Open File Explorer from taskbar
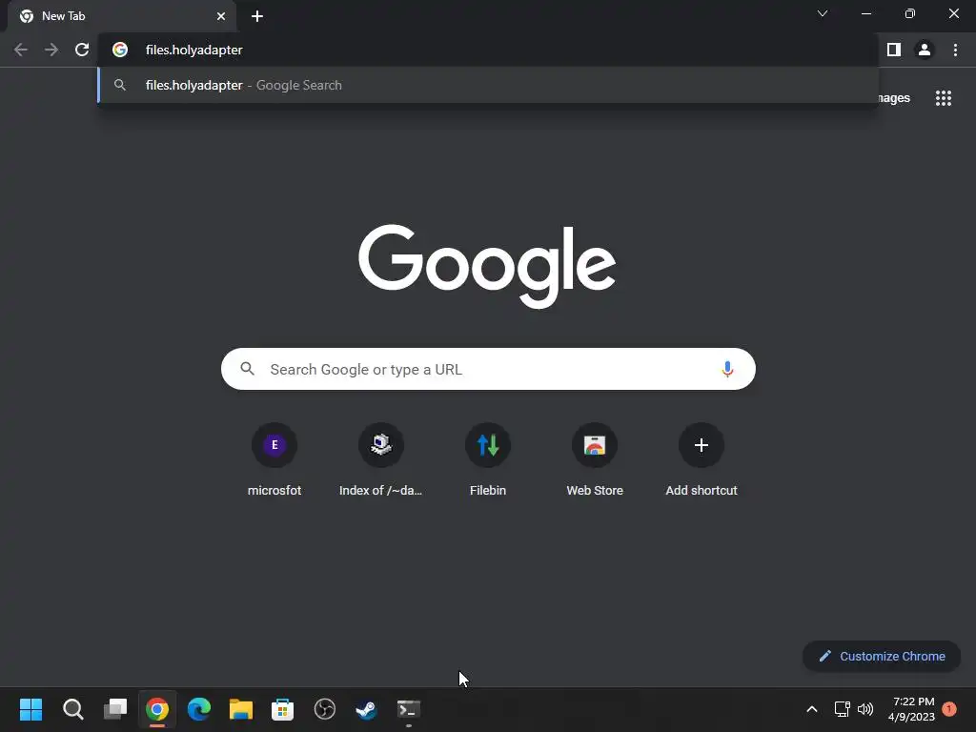Image resolution: width=976 pixels, height=732 pixels. tap(241, 709)
